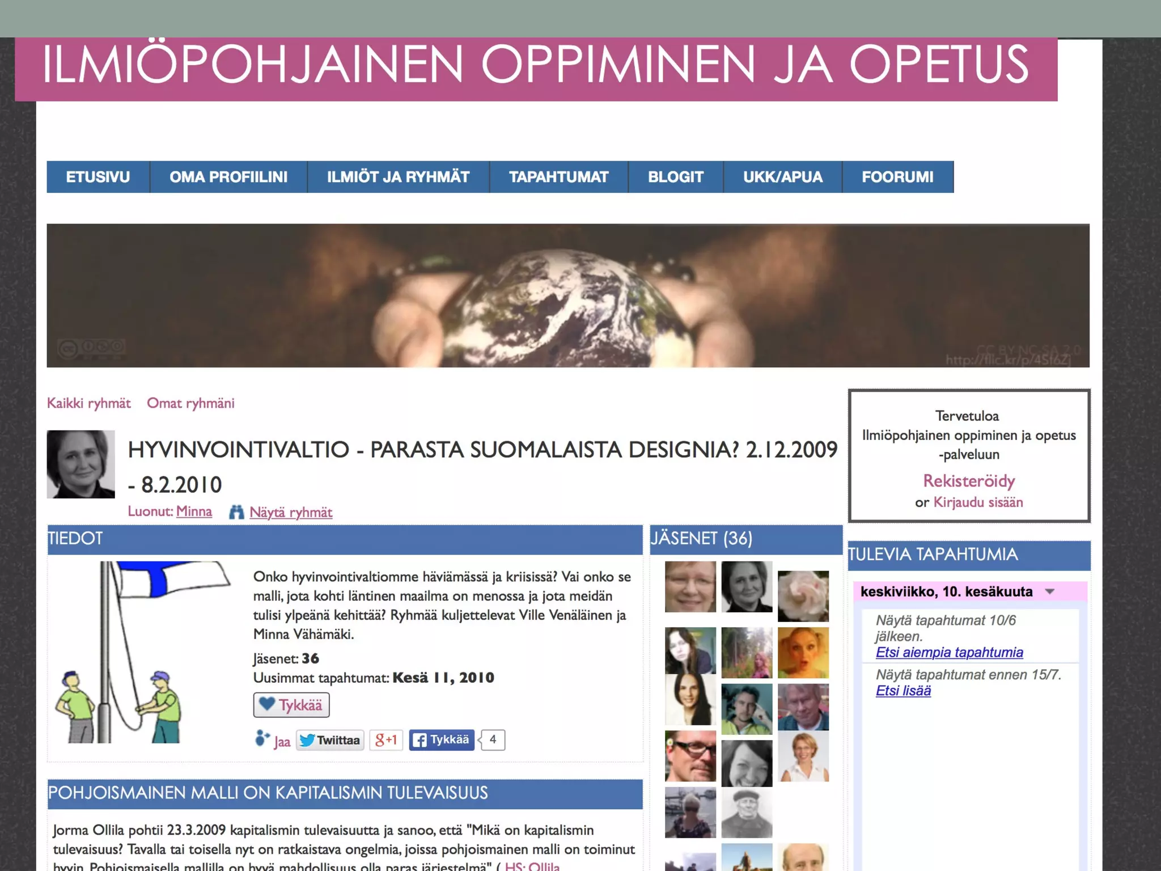
Task: Open Etsi aiempia tapahtumia link
Action: click(949, 652)
